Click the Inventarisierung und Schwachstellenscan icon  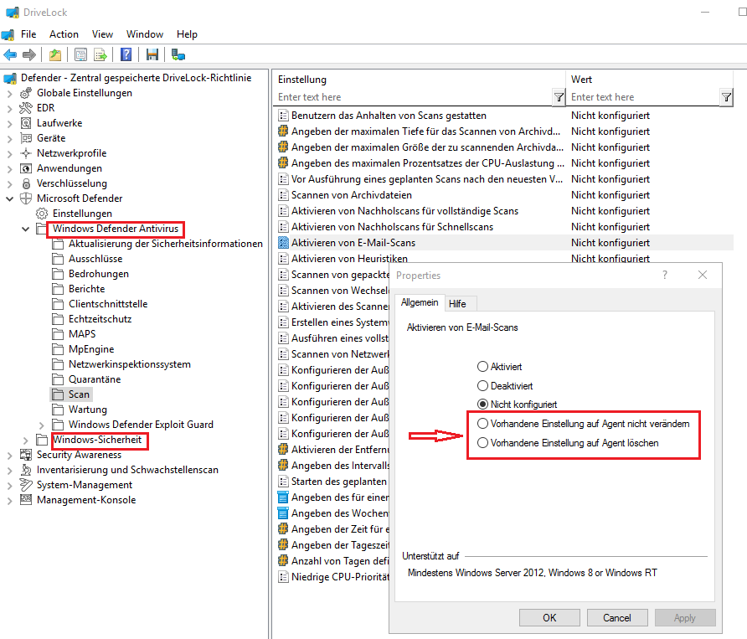(x=26, y=470)
